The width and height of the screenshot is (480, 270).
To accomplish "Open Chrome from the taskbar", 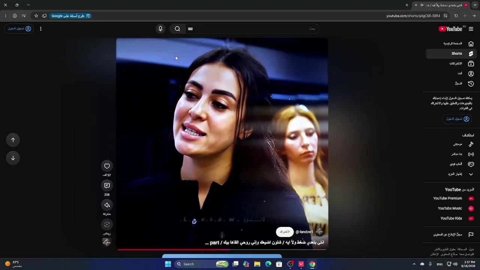I will pyautogui.click(x=312, y=264).
